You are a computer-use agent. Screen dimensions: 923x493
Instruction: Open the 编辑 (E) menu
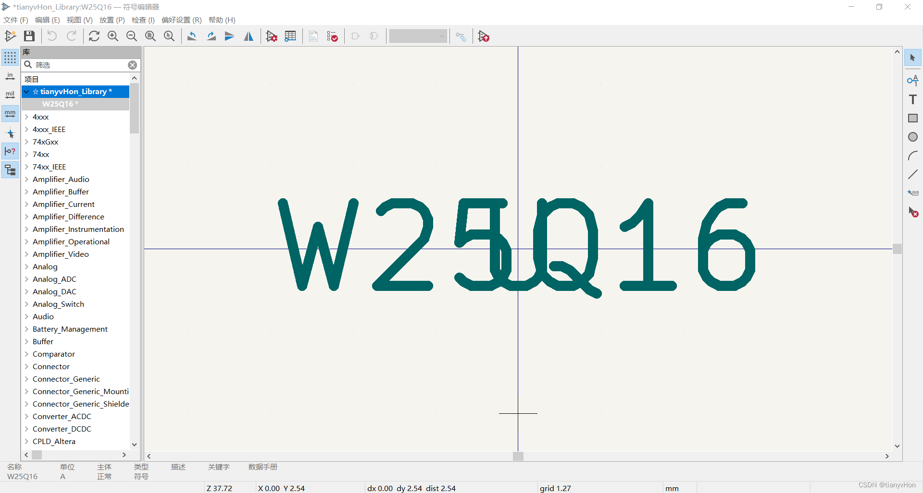point(47,20)
